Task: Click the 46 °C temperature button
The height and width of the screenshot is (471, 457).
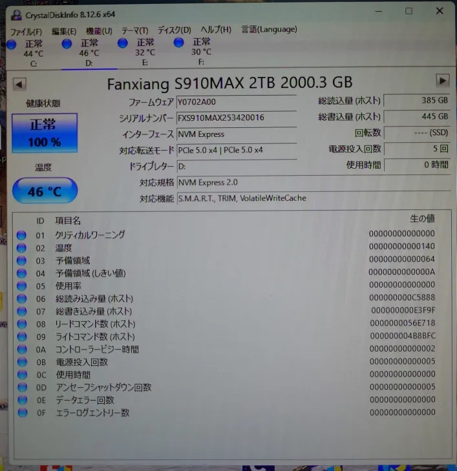Action: coord(45,191)
